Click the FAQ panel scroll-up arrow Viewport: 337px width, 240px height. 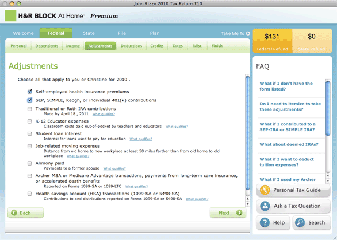click(x=328, y=175)
